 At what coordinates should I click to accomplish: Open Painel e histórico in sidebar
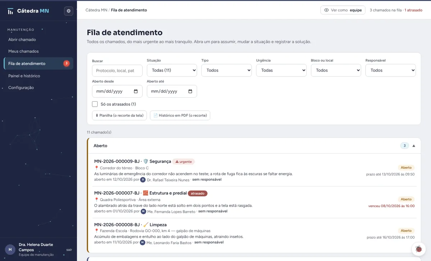pos(38,76)
